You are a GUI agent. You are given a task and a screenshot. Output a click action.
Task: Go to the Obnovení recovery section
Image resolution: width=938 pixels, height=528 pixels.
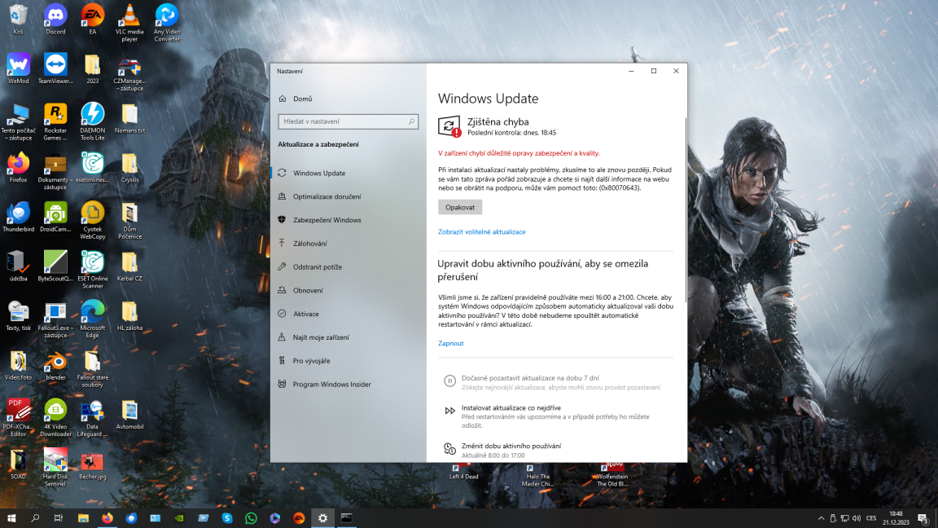pos(308,290)
